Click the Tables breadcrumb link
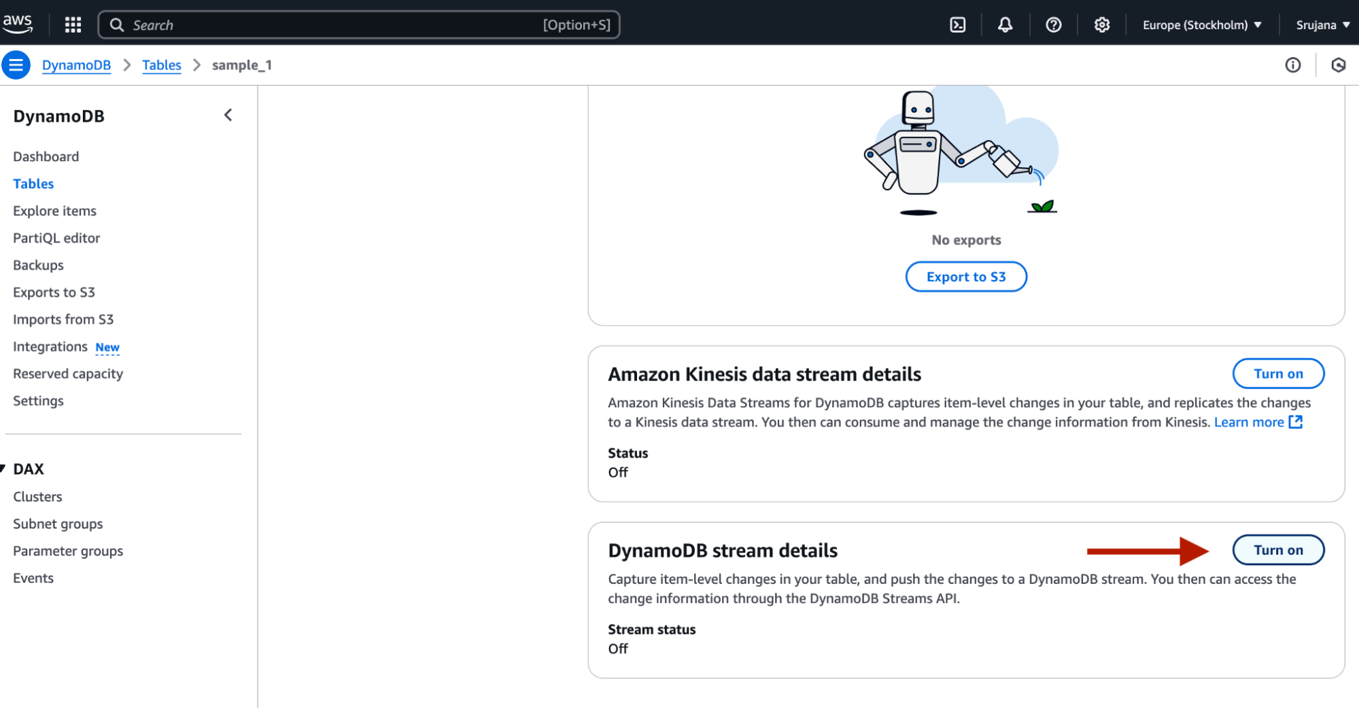Image resolution: width=1359 pixels, height=709 pixels. pos(162,65)
